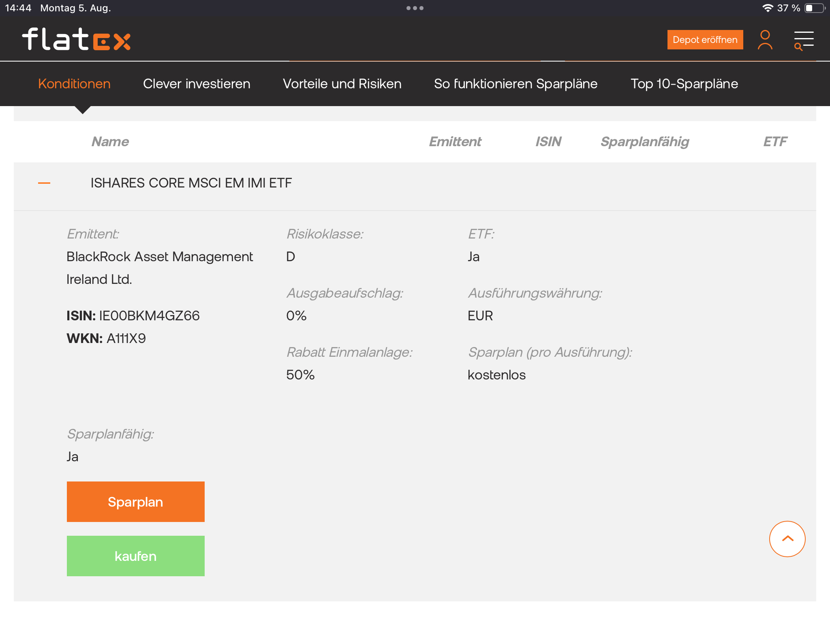Switch to Clever investieren tab
The height and width of the screenshot is (622, 830).
coord(197,84)
